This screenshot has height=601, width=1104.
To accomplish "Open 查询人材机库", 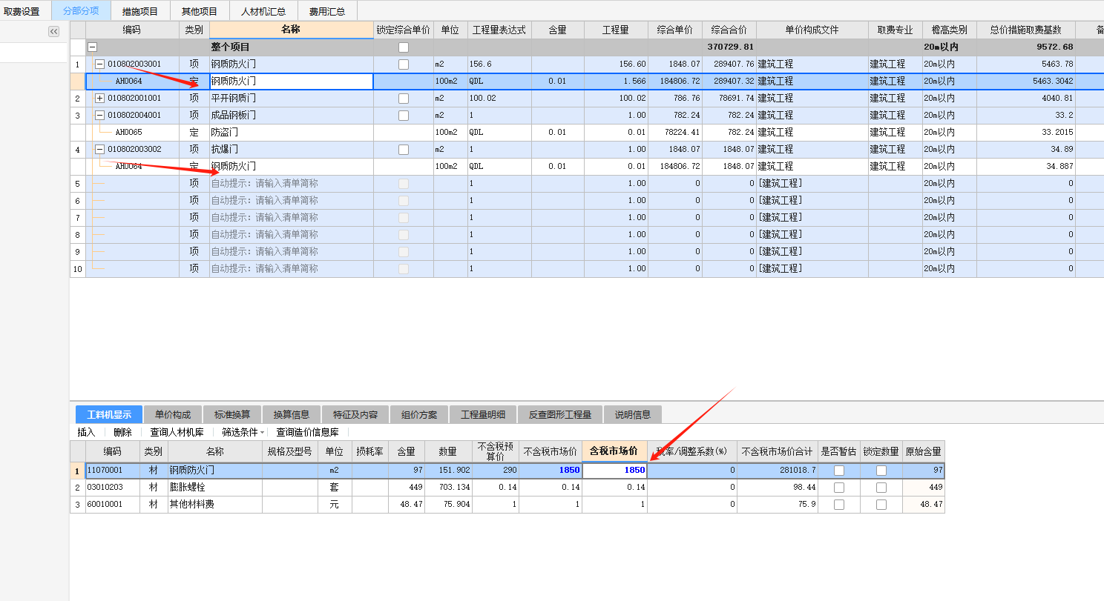I will click(177, 432).
